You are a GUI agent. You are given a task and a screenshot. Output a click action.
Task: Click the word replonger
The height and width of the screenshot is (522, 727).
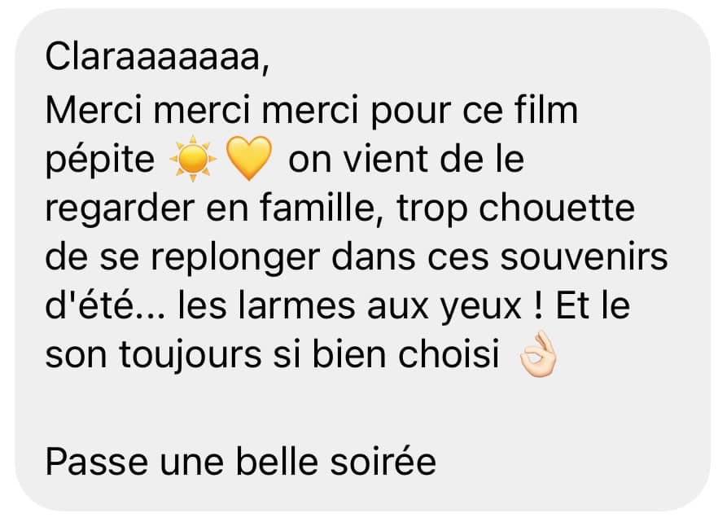tap(235, 258)
